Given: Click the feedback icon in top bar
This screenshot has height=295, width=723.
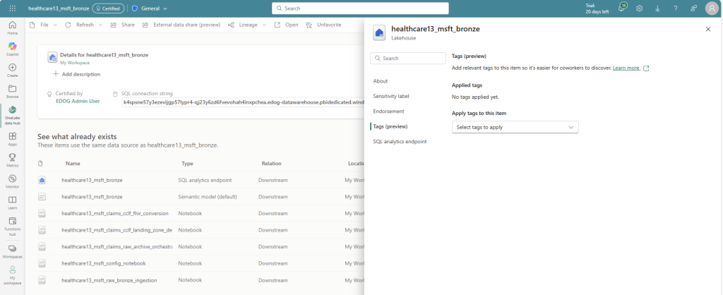Looking at the screenshot, I should [693, 8].
